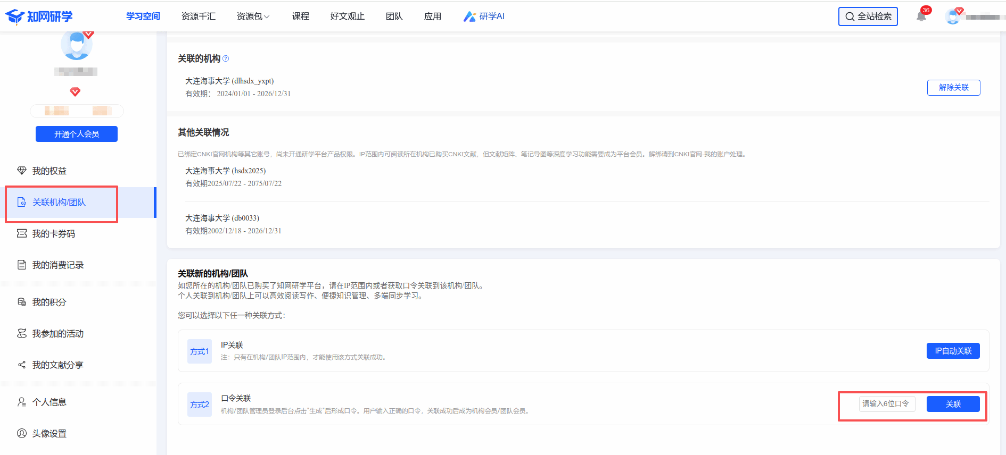Image resolution: width=1006 pixels, height=455 pixels.
Task: Click the 6-digit passcode input field
Action: click(x=886, y=404)
